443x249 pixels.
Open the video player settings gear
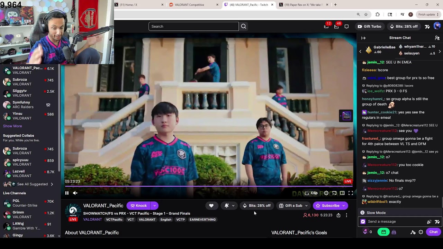point(326,193)
